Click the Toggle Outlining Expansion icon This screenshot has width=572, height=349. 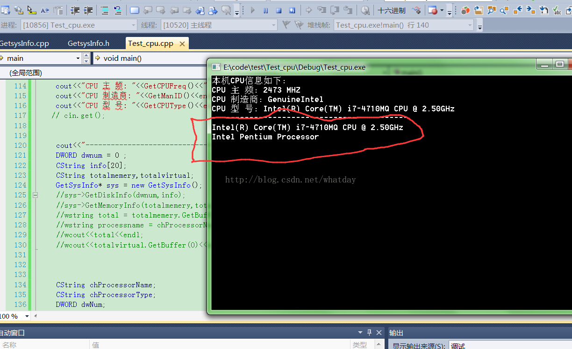click(x=58, y=10)
